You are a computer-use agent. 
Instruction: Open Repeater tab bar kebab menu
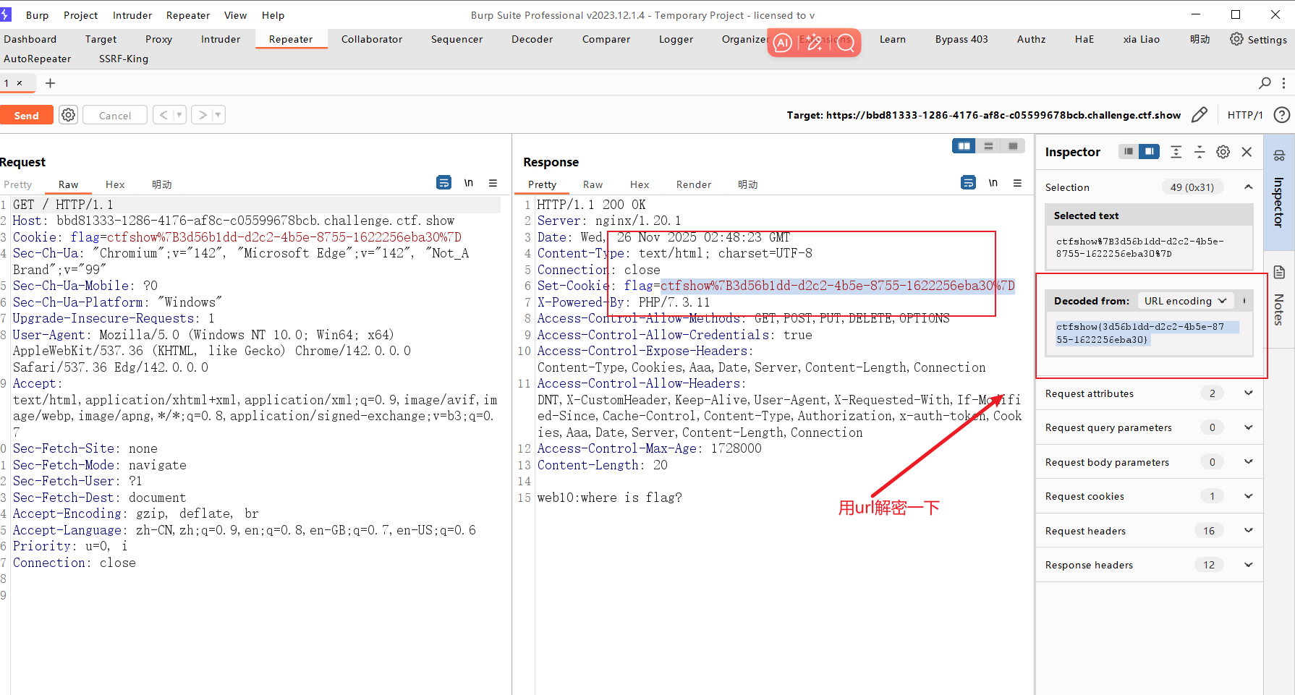[x=1283, y=83]
